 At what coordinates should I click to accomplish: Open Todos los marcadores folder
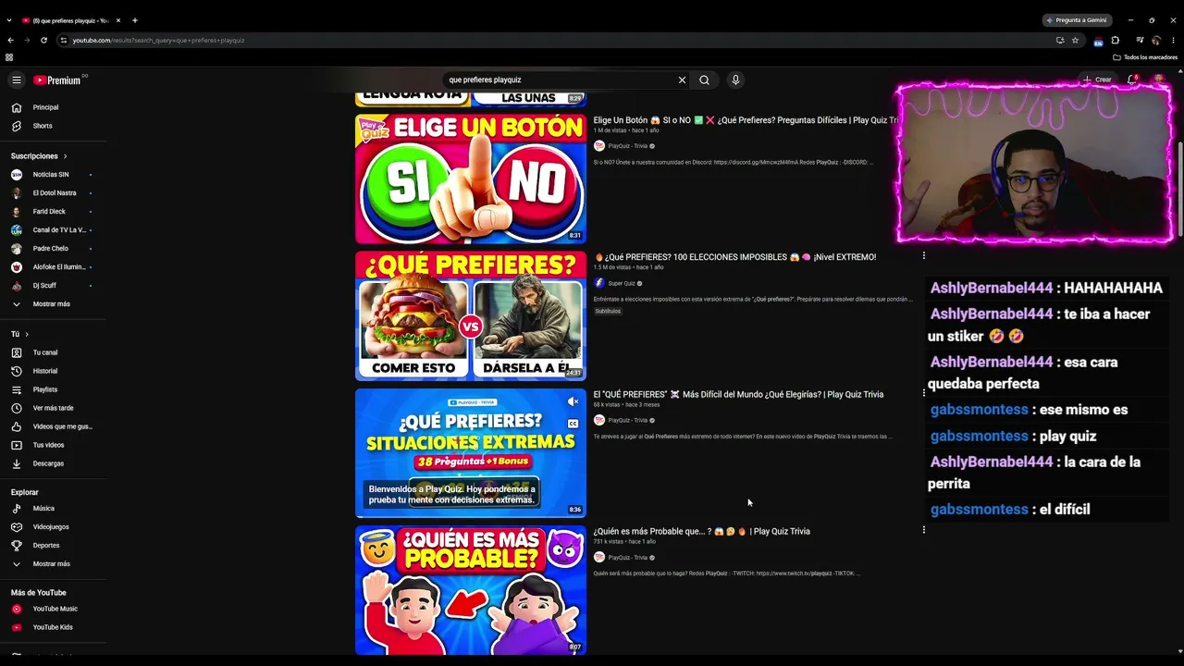(1145, 57)
